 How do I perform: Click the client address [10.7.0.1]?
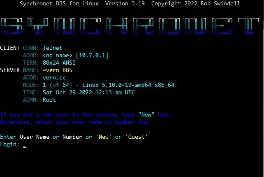point(92,56)
